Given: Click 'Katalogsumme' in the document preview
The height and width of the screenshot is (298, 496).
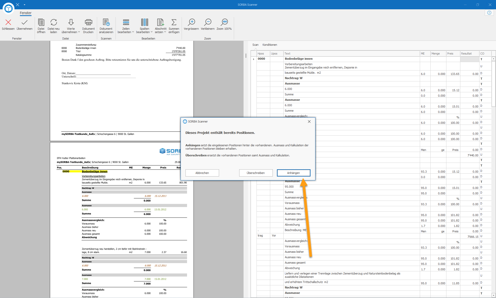Looking at the screenshot, I should (84, 55).
